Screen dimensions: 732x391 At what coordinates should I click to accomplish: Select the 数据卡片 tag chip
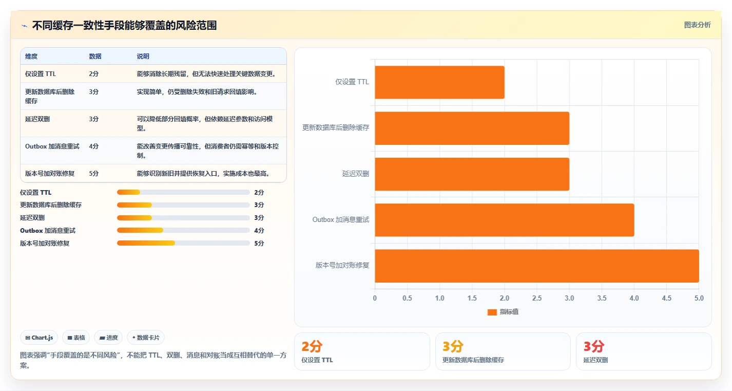[146, 338]
